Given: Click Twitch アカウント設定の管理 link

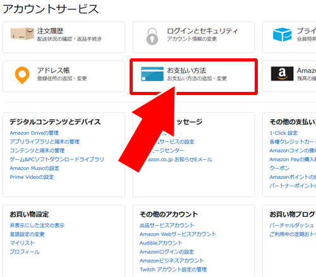Looking at the screenshot, I should (173, 269).
